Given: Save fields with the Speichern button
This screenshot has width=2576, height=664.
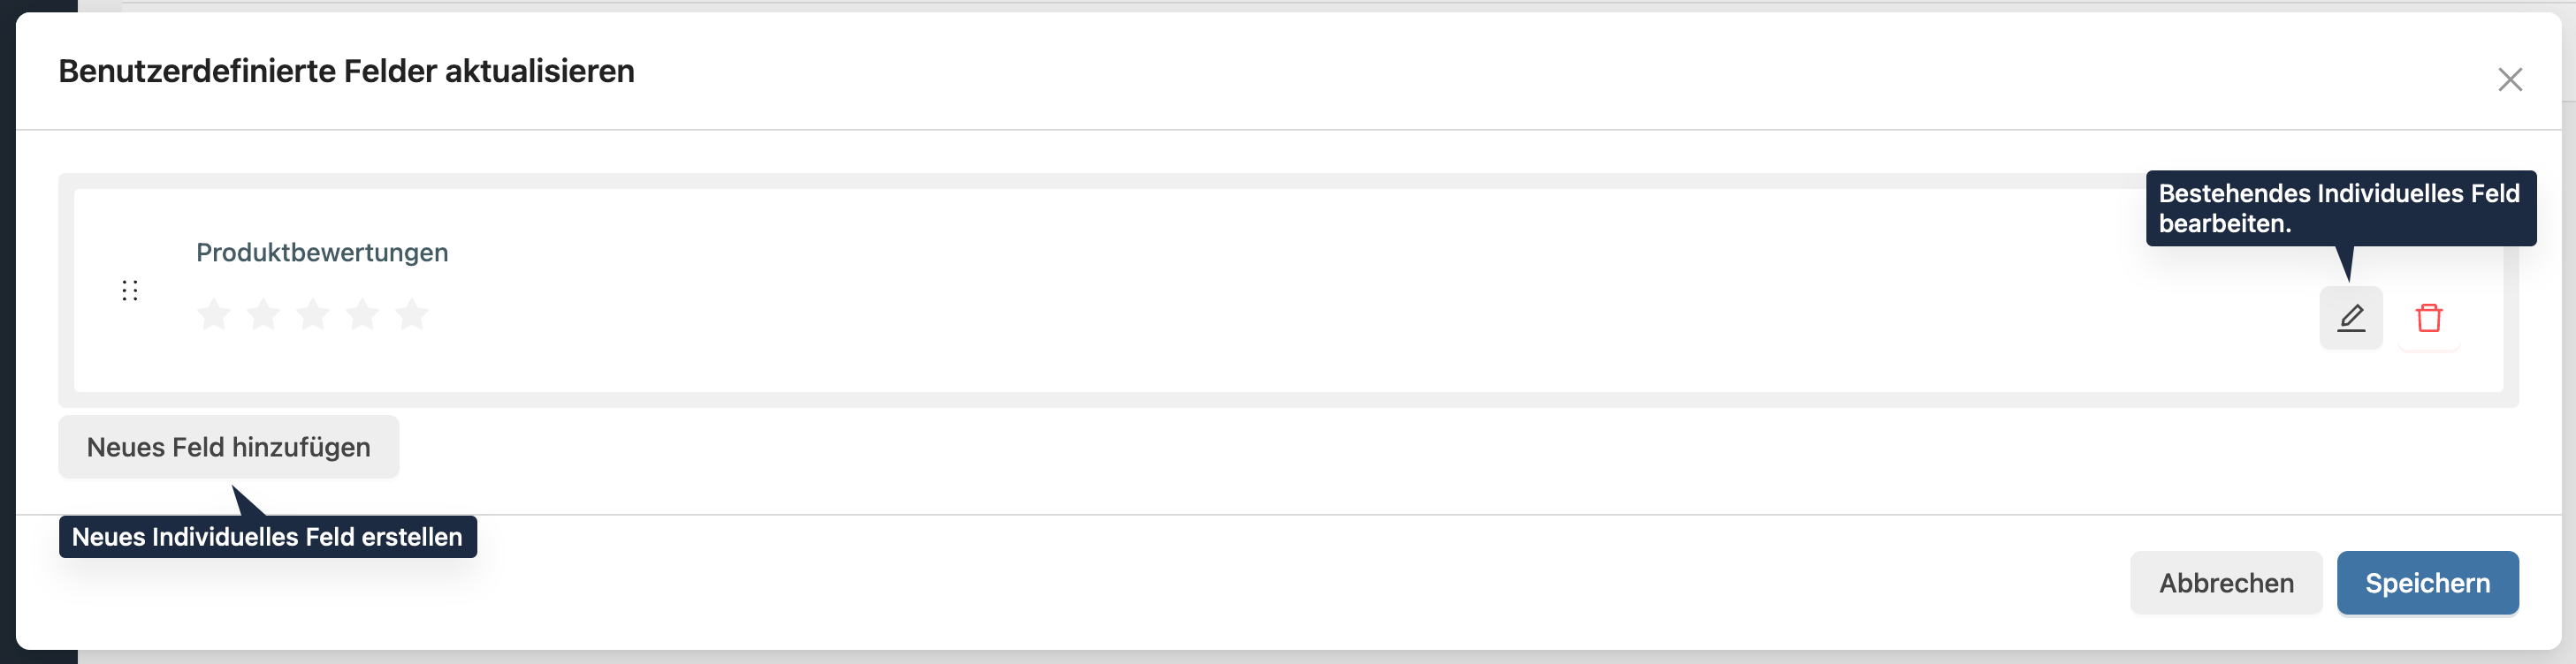Looking at the screenshot, I should click(2427, 583).
